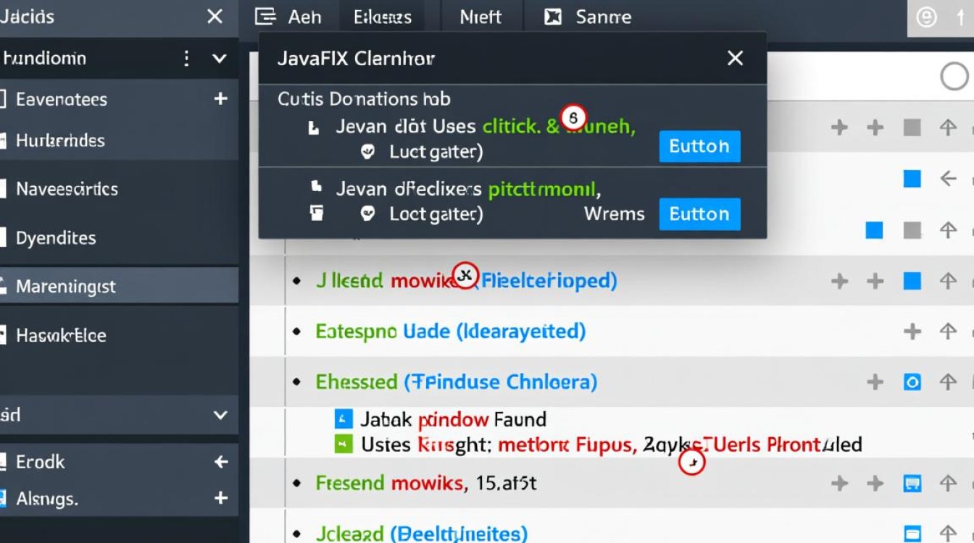974x543 pixels.
Task: Click the back arrow icon next to "Erodk"
Action: [x=220, y=461]
